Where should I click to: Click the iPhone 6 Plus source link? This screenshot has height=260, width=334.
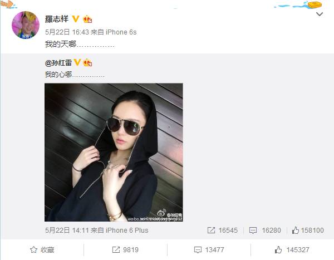127,230
